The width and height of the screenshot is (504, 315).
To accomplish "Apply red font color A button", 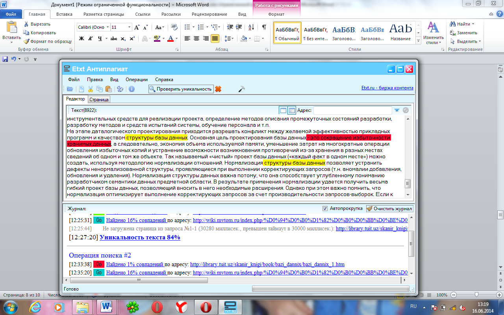I will click(170, 39).
